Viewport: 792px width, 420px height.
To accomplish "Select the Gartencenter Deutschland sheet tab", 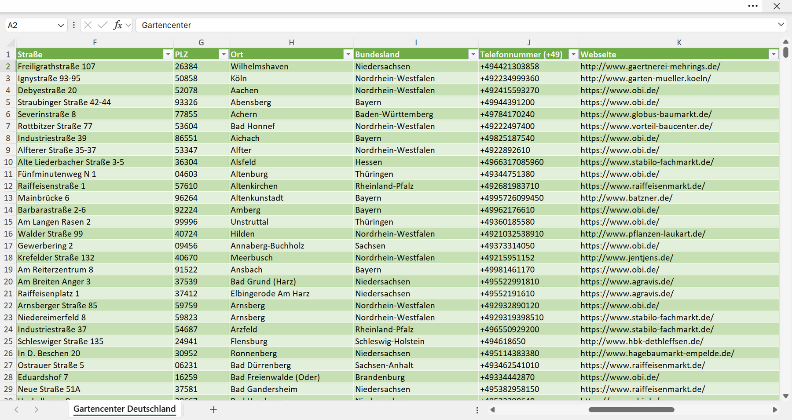I will tap(125, 409).
